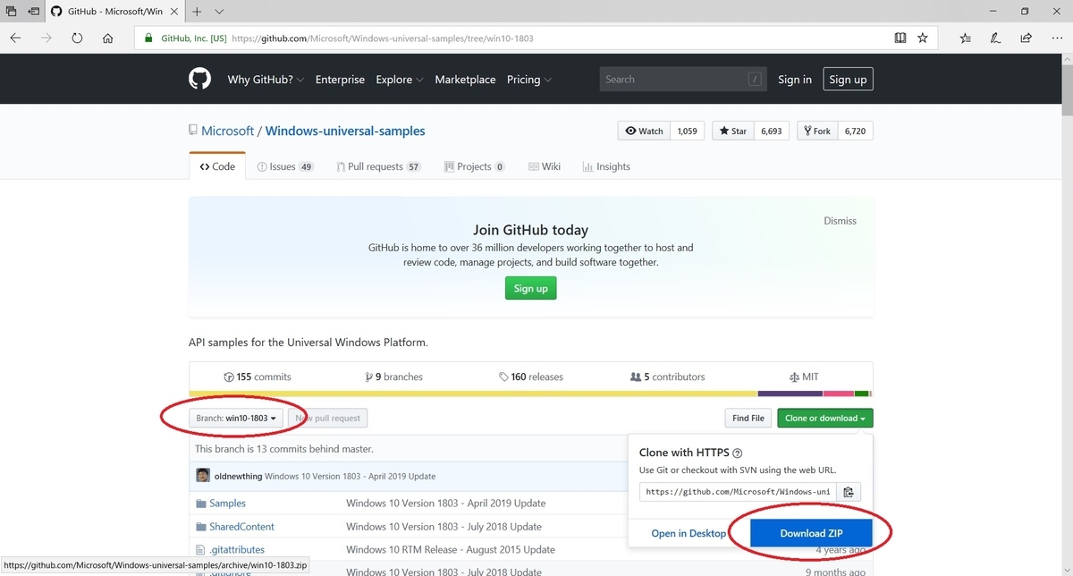Click the green Sign up banner button
The image size is (1073, 576).
pyautogui.click(x=531, y=288)
